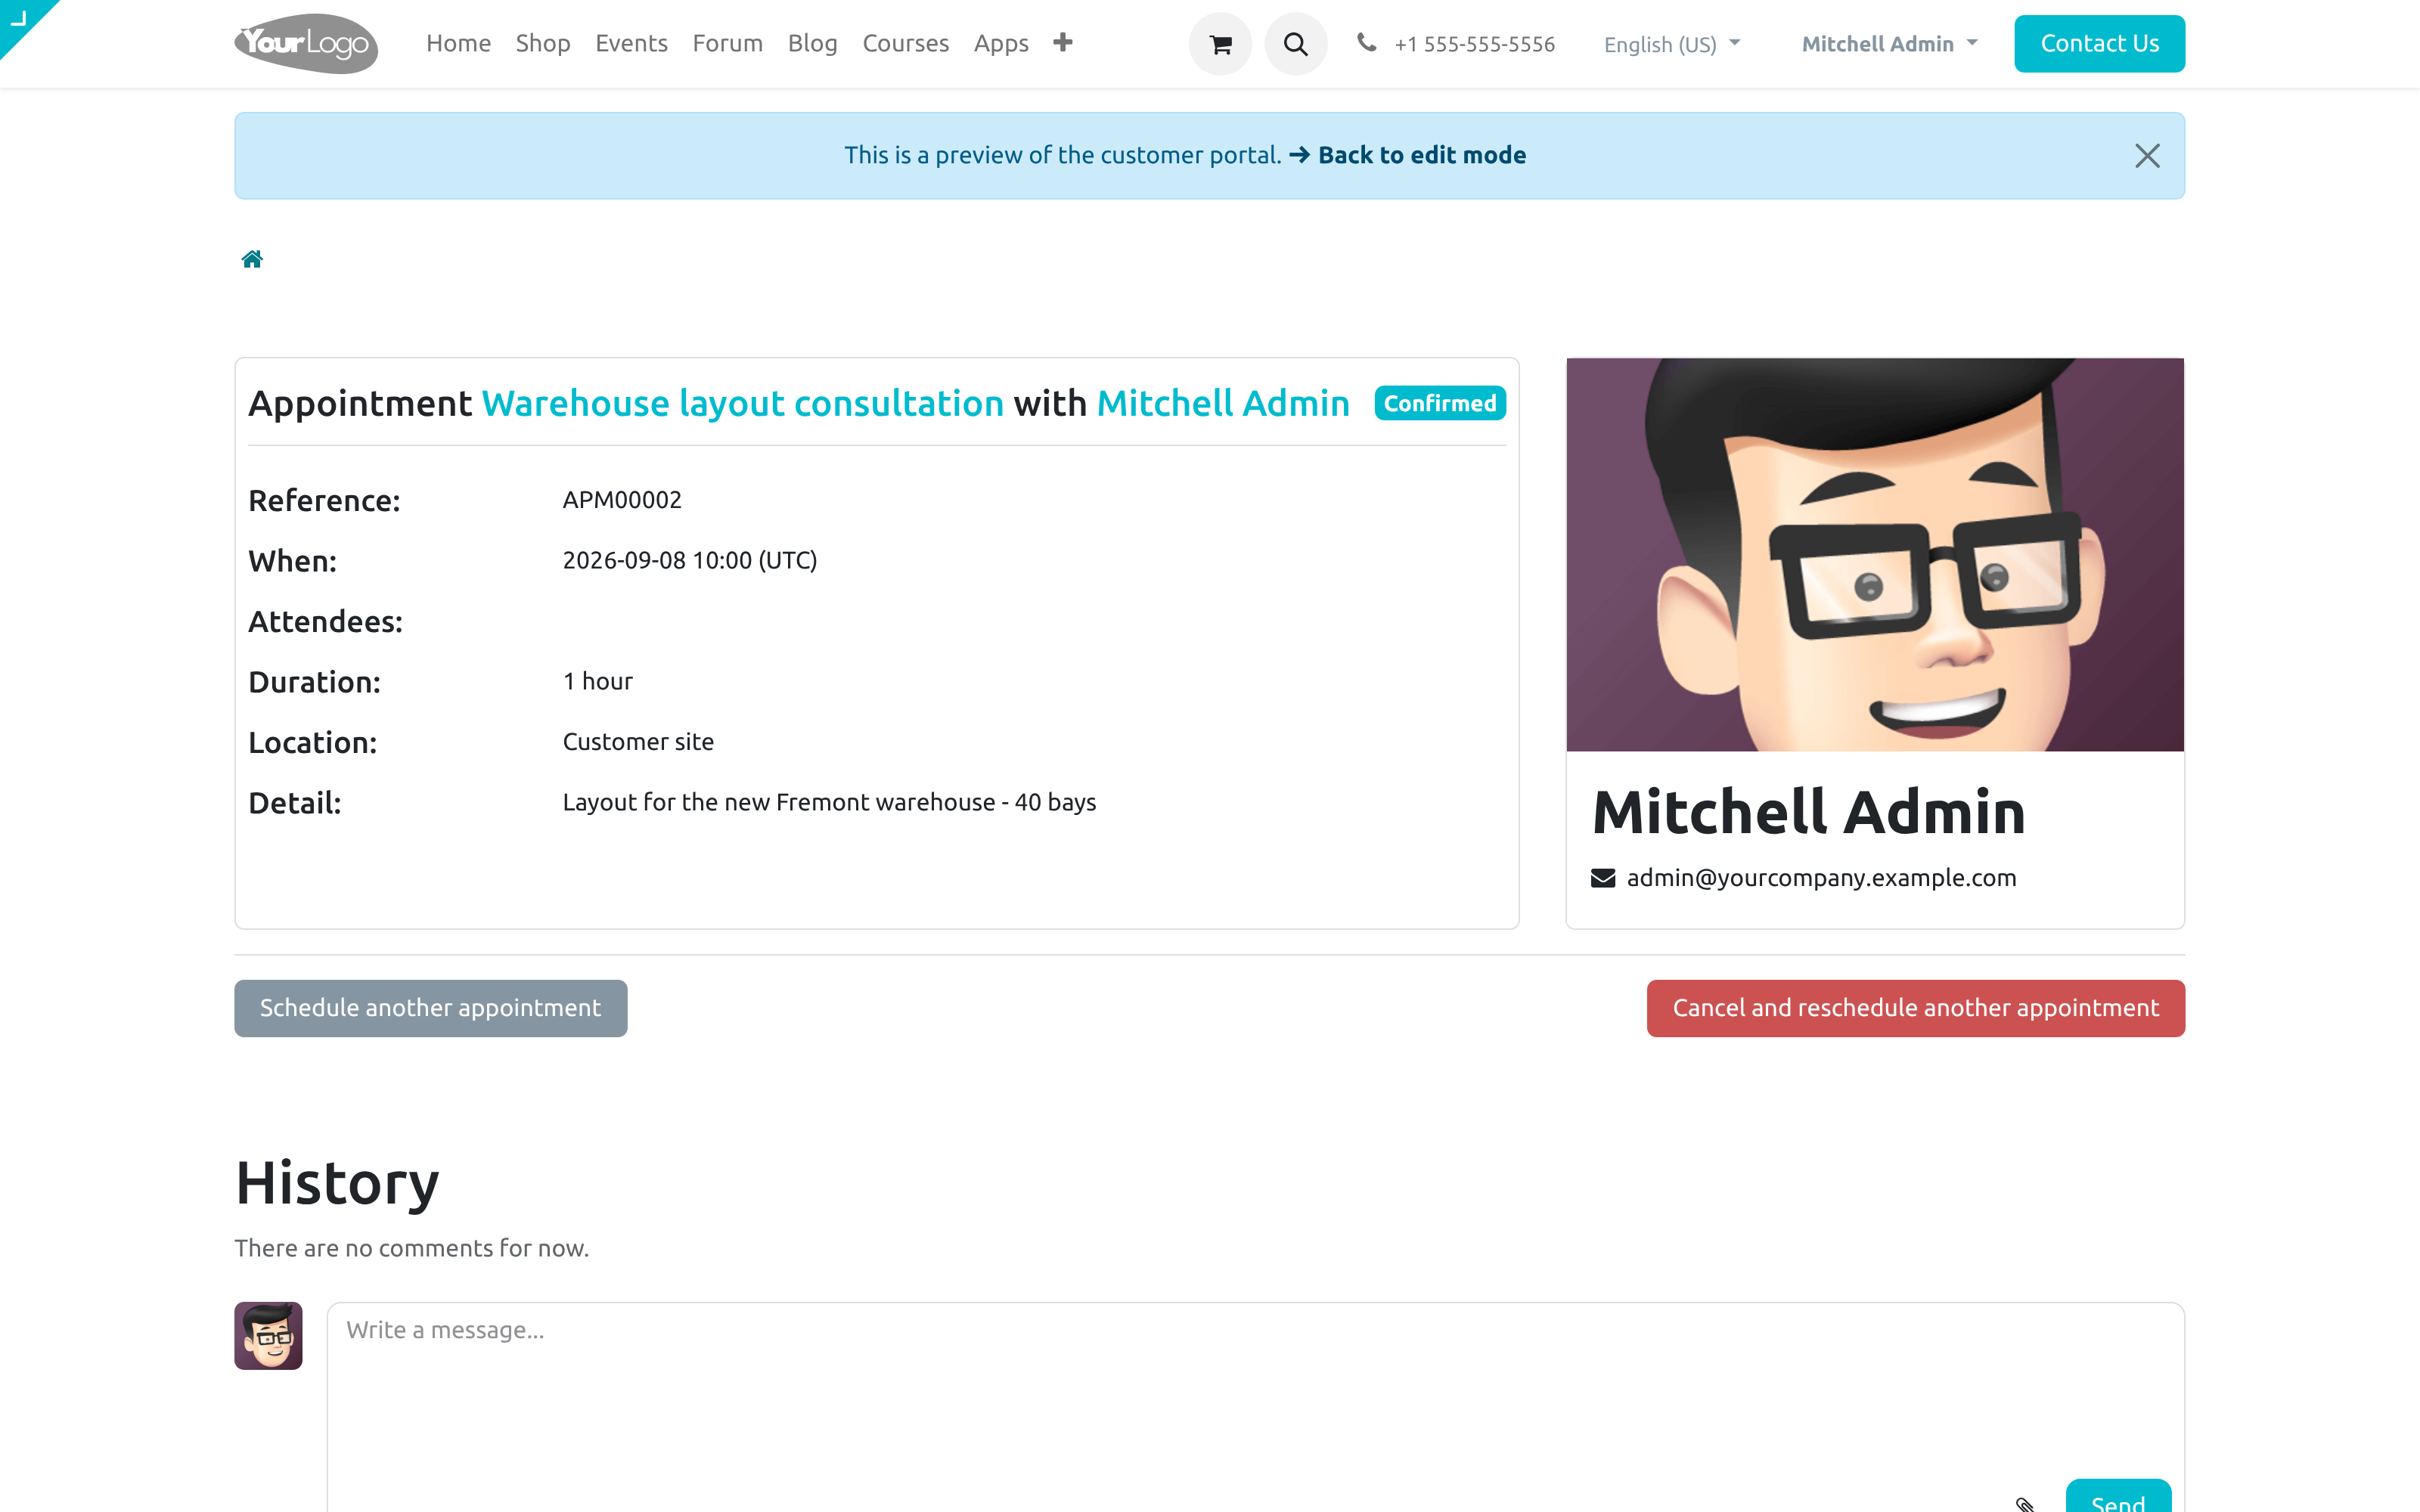This screenshot has width=2420, height=1512.
Task: Open the Courses menu item
Action: pyautogui.click(x=905, y=43)
